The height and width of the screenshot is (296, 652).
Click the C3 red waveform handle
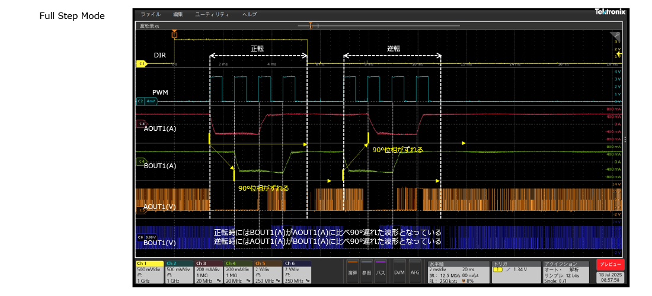coord(141,123)
